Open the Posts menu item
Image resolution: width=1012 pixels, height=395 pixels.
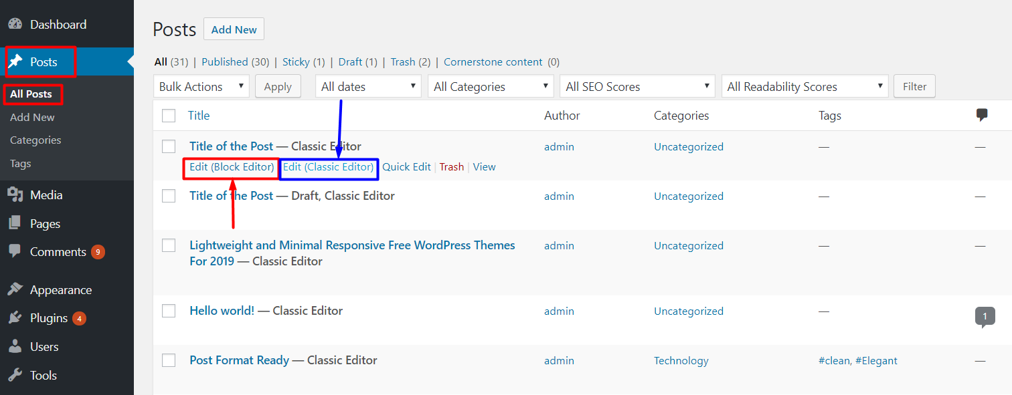coord(44,61)
